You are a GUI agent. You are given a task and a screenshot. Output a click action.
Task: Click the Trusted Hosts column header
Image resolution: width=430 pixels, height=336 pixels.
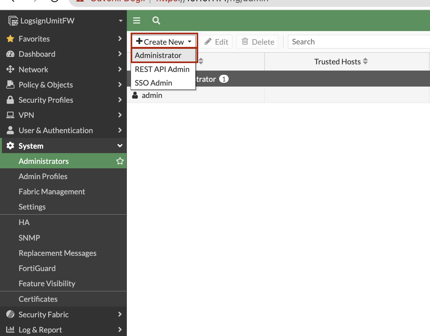[347, 61]
